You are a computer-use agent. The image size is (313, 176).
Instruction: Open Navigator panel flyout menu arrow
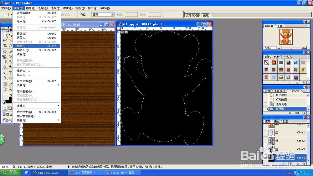[x=308, y=26]
